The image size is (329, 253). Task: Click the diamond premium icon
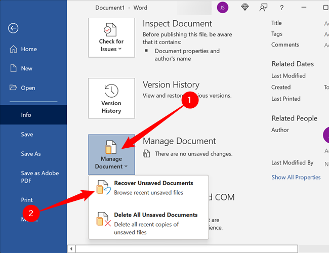(x=245, y=8)
